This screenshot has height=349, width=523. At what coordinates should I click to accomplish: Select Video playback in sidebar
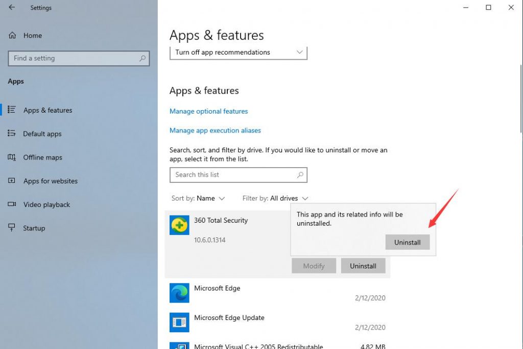pos(46,205)
